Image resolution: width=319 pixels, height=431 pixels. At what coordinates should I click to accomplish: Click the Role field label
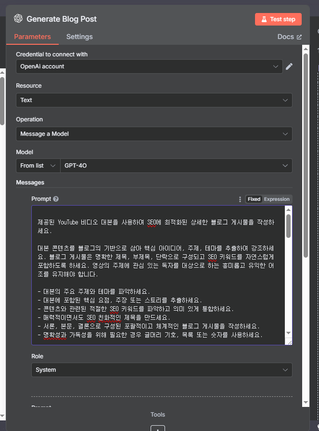[x=38, y=356]
